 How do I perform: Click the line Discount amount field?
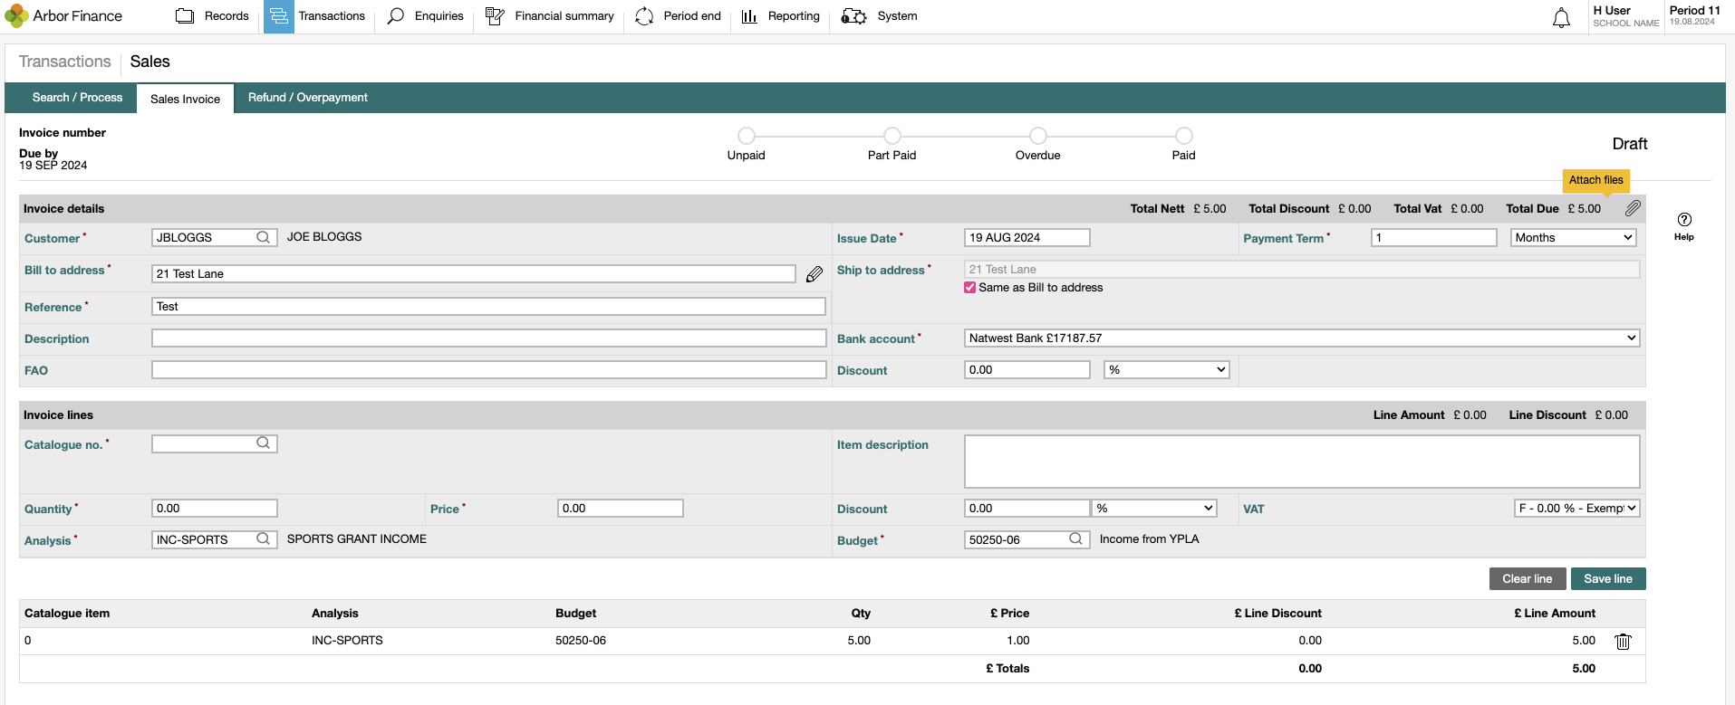click(x=1027, y=508)
